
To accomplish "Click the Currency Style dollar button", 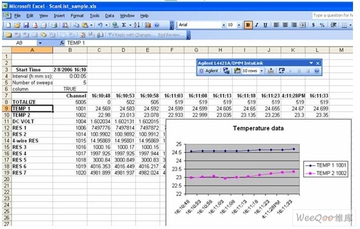I will (313, 25).
